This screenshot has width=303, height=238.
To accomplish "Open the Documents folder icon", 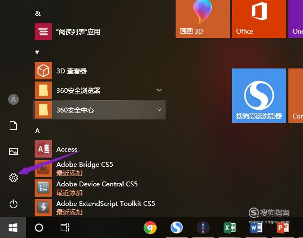I will click(x=14, y=126).
